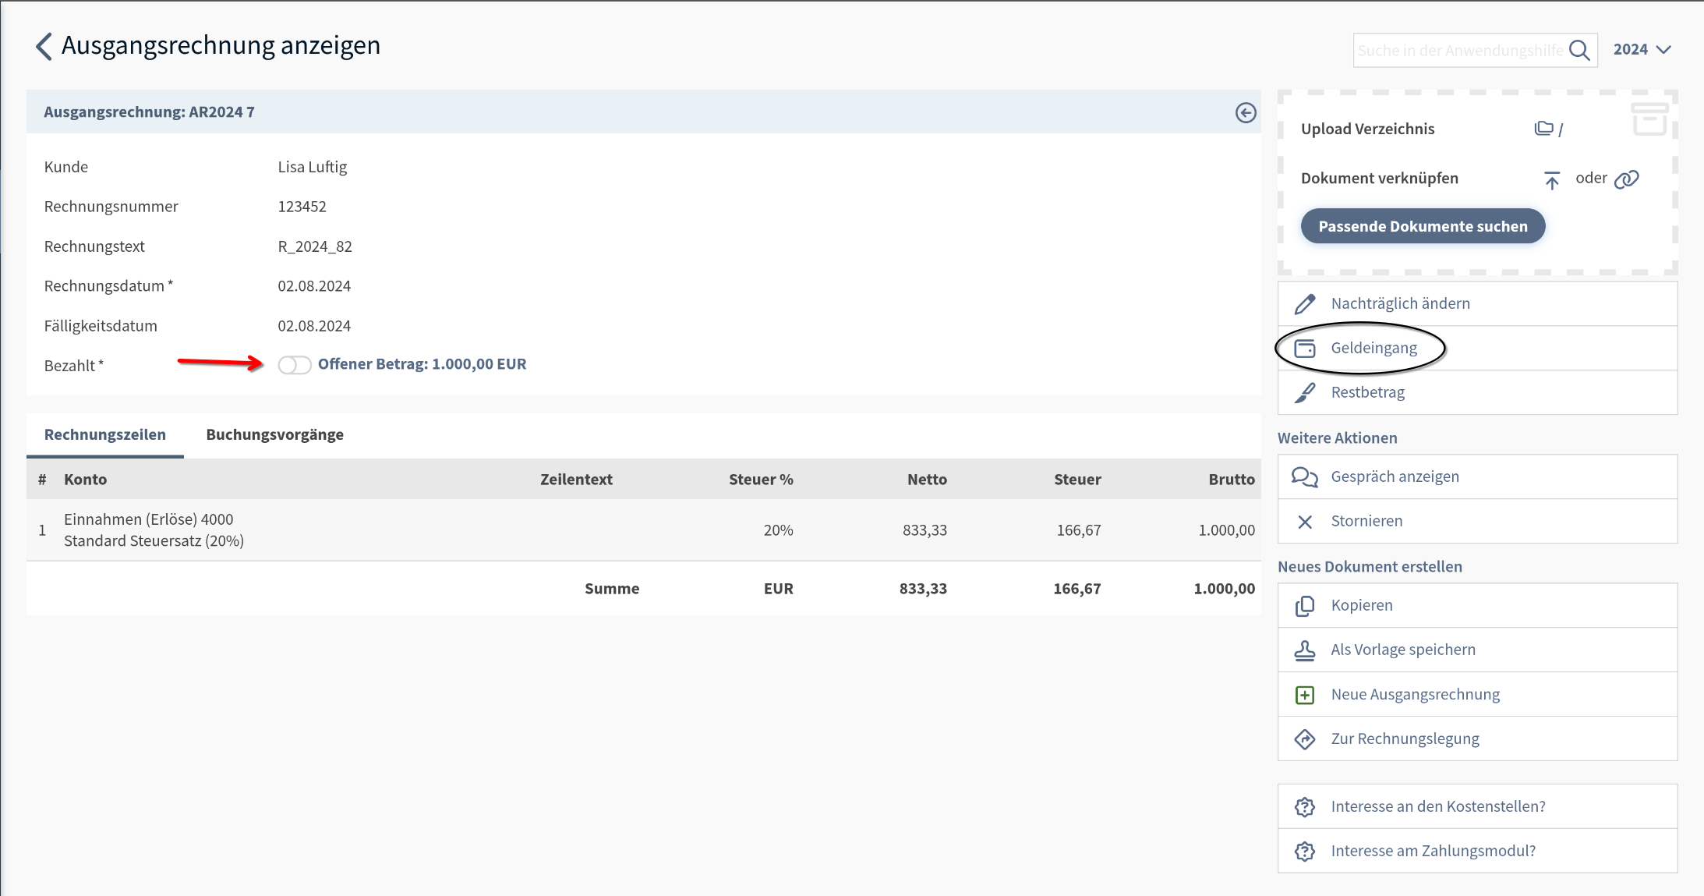Click the circled left-arrow icon in invoice header
Image resolution: width=1704 pixels, height=896 pixels.
point(1246,113)
